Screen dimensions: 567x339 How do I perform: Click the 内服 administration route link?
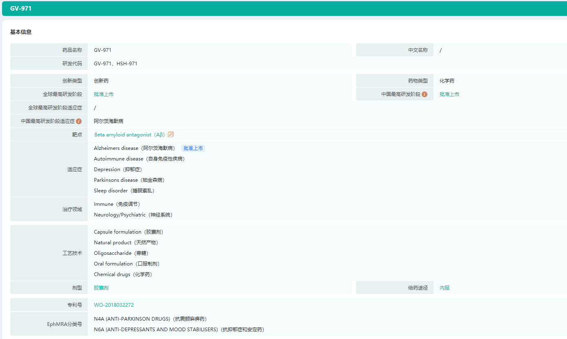click(x=445, y=288)
